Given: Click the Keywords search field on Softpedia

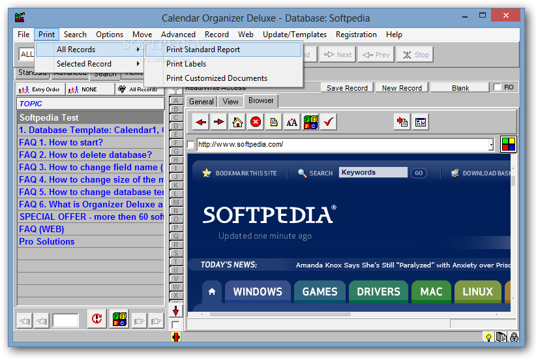Looking at the screenshot, I should click(373, 172).
